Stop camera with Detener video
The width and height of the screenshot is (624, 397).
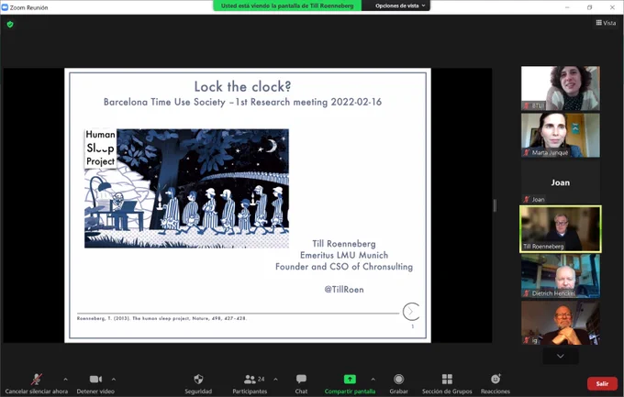[x=95, y=383]
